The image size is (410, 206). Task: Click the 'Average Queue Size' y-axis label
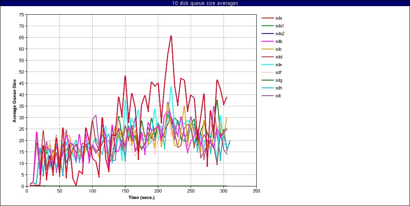coord(14,101)
